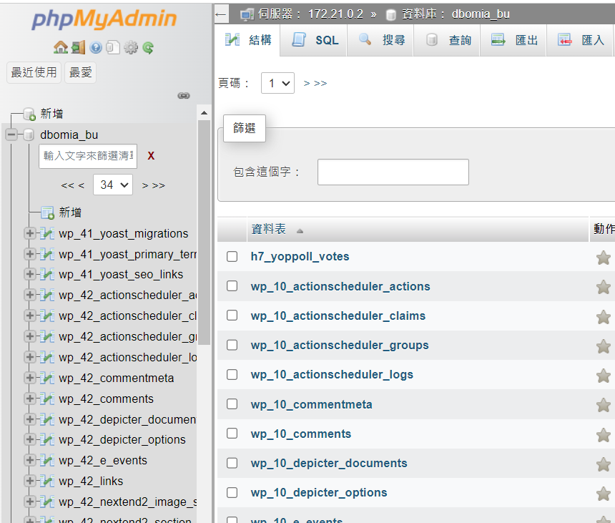The width and height of the screenshot is (615, 523).
Task: Open sidebar page dropdown showing 34
Action: pos(113,185)
